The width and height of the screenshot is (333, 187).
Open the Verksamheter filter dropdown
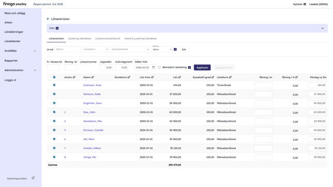point(130,49)
